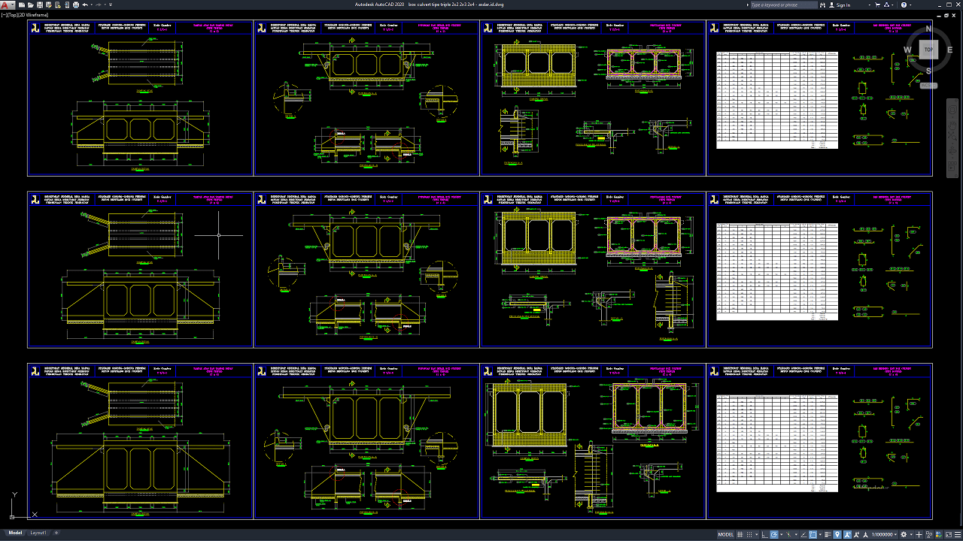Add a new layout tab
The height and width of the screenshot is (541, 963).
click(56, 533)
